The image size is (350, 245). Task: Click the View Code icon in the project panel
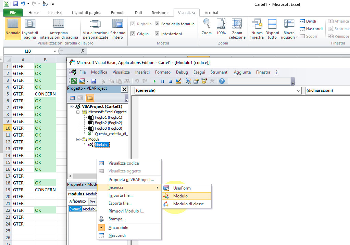tap(72, 98)
